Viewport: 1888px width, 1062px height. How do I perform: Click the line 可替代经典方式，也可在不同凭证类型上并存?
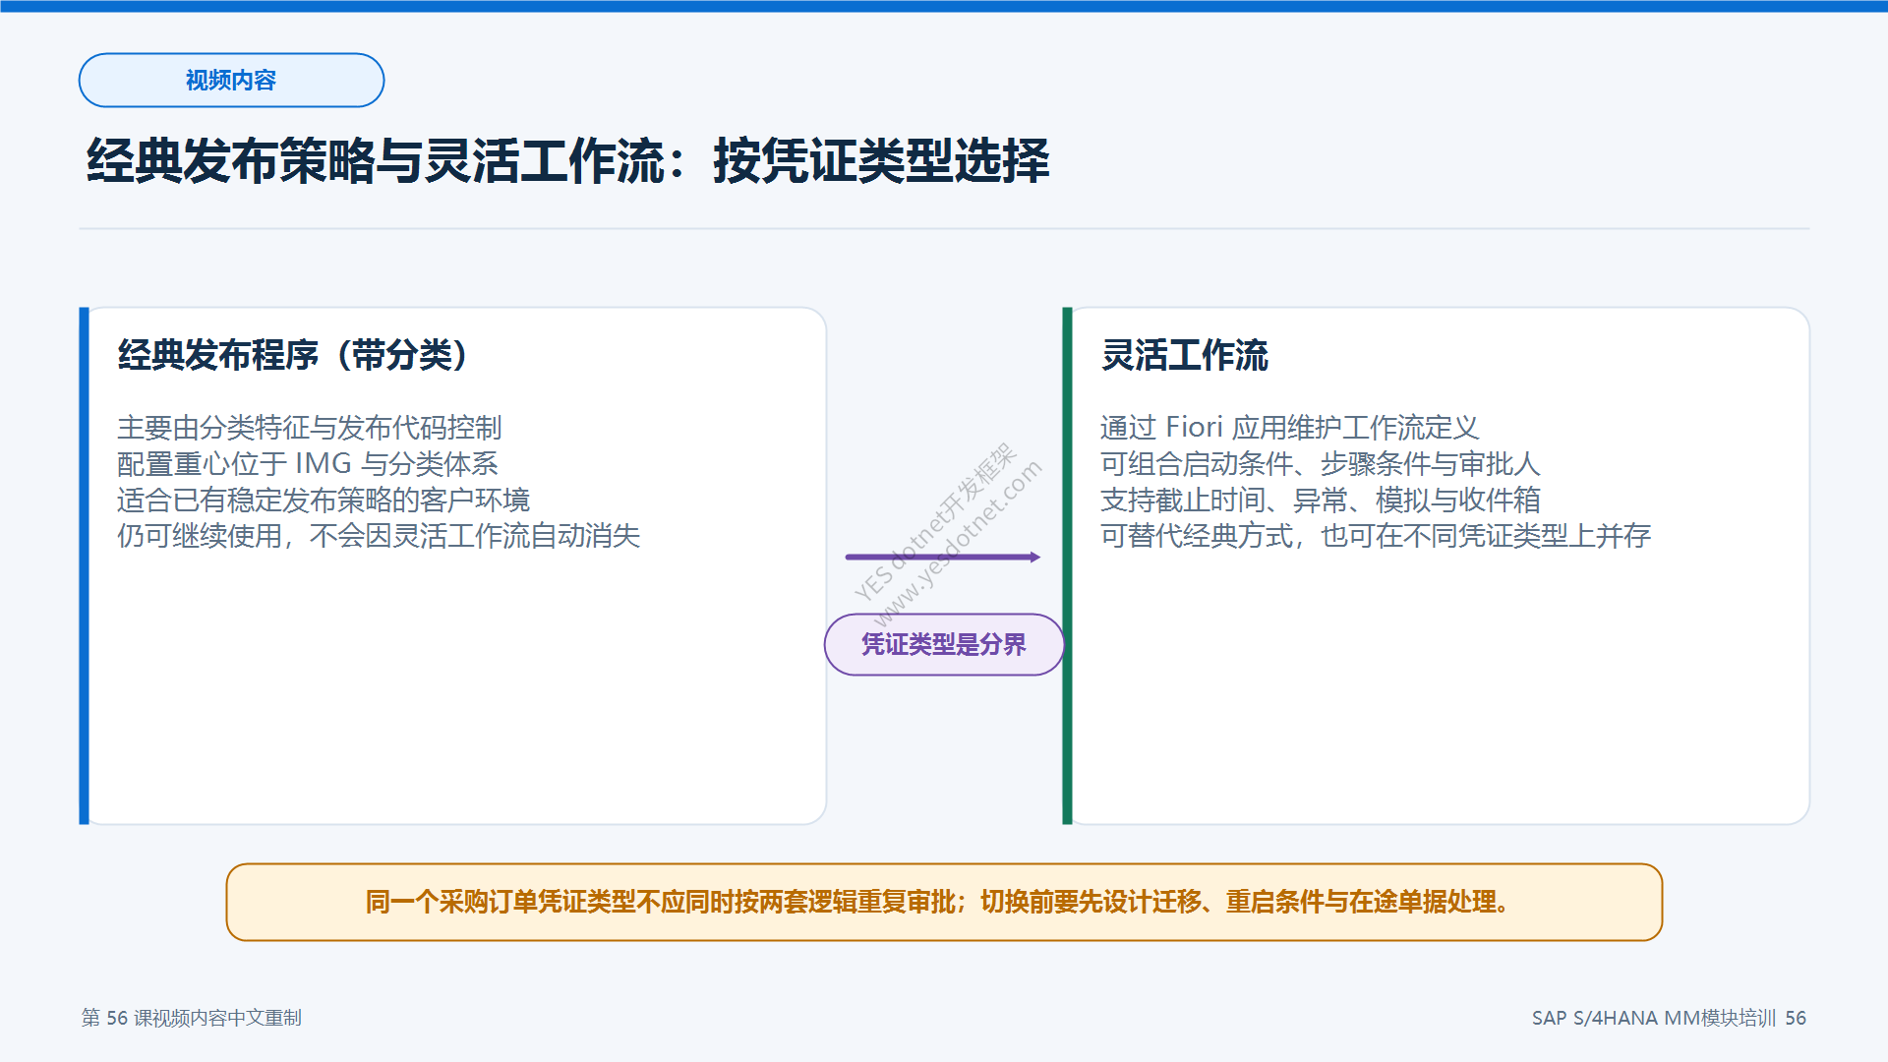tap(1376, 536)
